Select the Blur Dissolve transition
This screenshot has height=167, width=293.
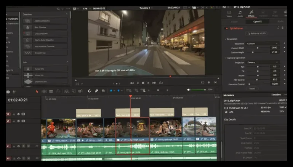click(x=45, y=27)
